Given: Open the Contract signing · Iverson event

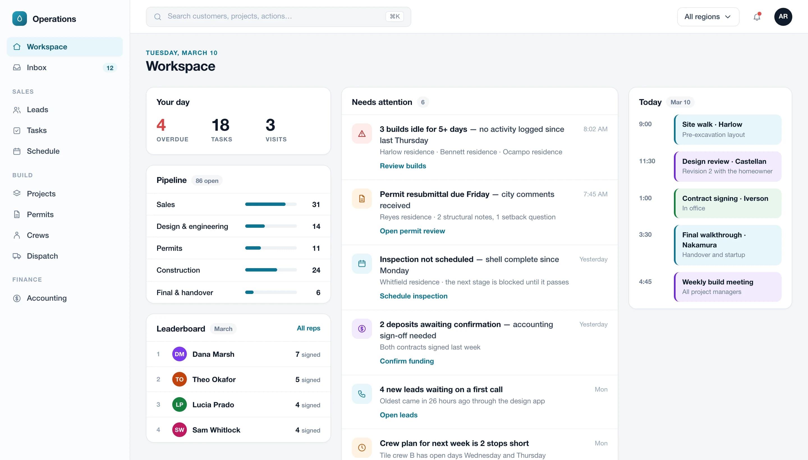Looking at the screenshot, I should (x=727, y=203).
